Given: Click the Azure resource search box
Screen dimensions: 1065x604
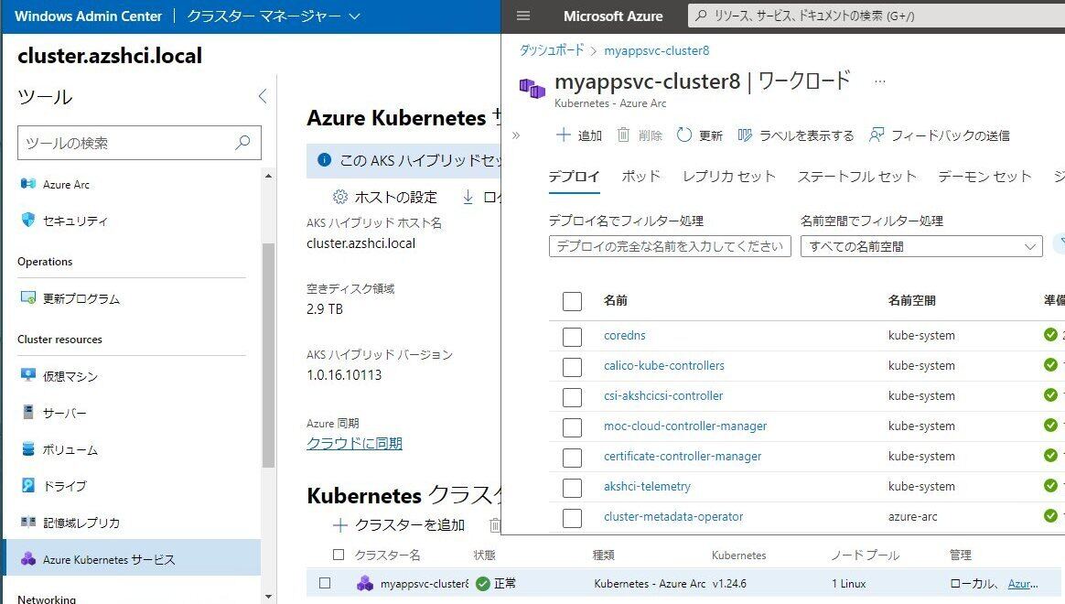Looking at the screenshot, I should coord(877,16).
